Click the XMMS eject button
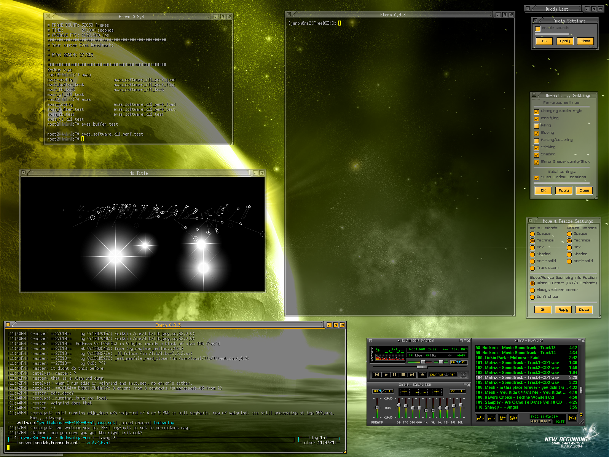Screen dimensions: 609x457 [x=422, y=375]
